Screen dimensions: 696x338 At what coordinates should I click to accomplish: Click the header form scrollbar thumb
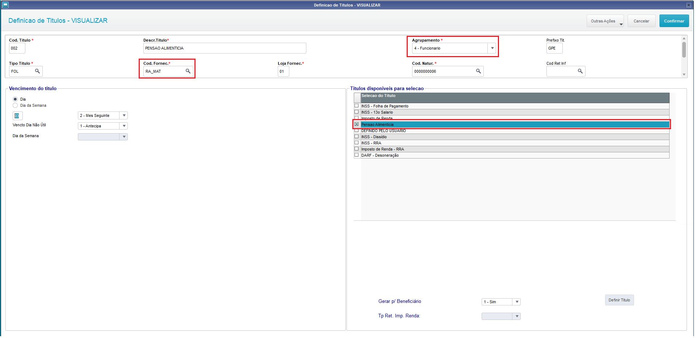684,50
